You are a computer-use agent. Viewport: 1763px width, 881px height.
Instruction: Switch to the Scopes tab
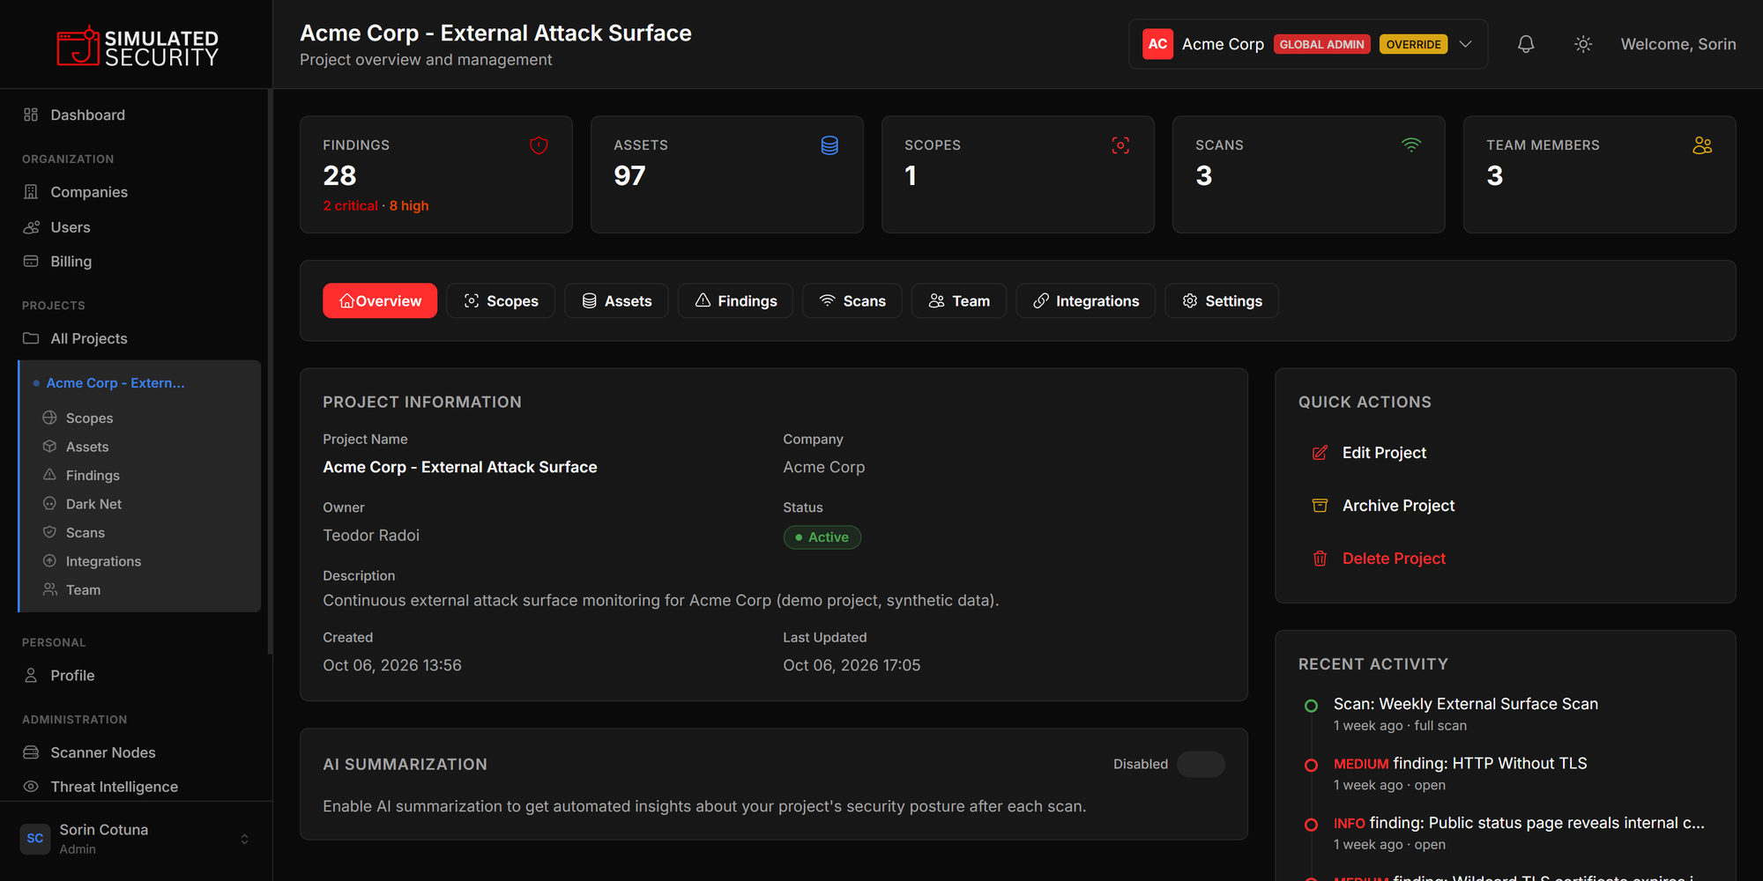[501, 301]
